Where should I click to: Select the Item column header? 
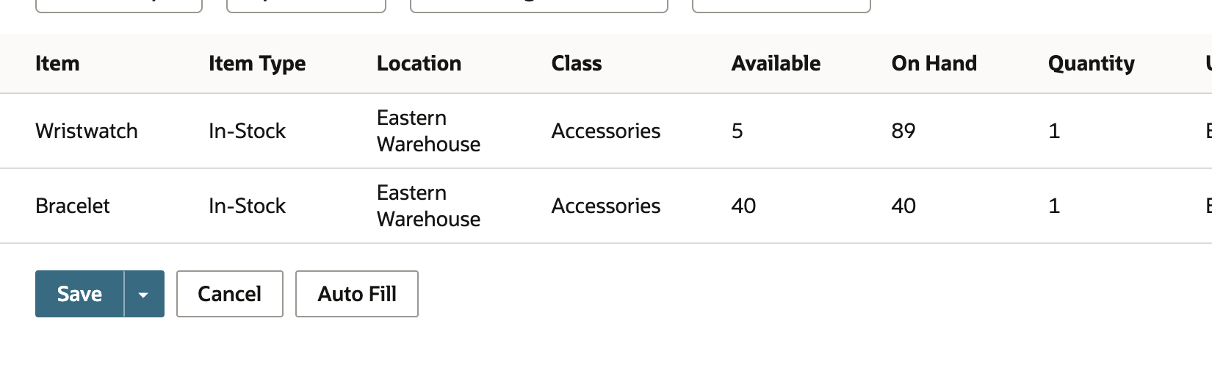click(57, 64)
